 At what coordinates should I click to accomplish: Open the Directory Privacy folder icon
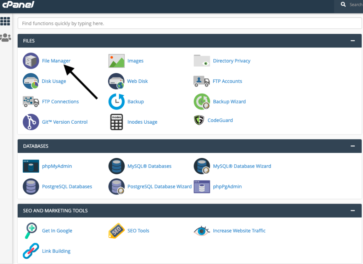(x=202, y=61)
